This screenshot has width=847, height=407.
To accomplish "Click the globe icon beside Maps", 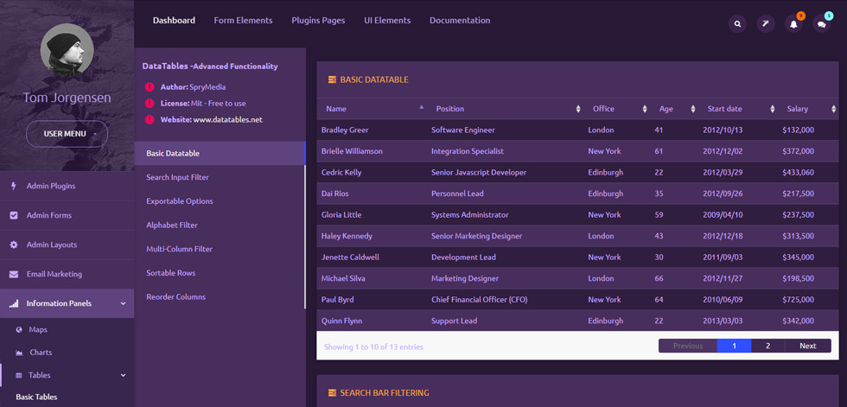I will point(19,329).
